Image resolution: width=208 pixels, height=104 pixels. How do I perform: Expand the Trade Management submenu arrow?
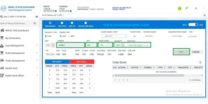(x=37, y=60)
